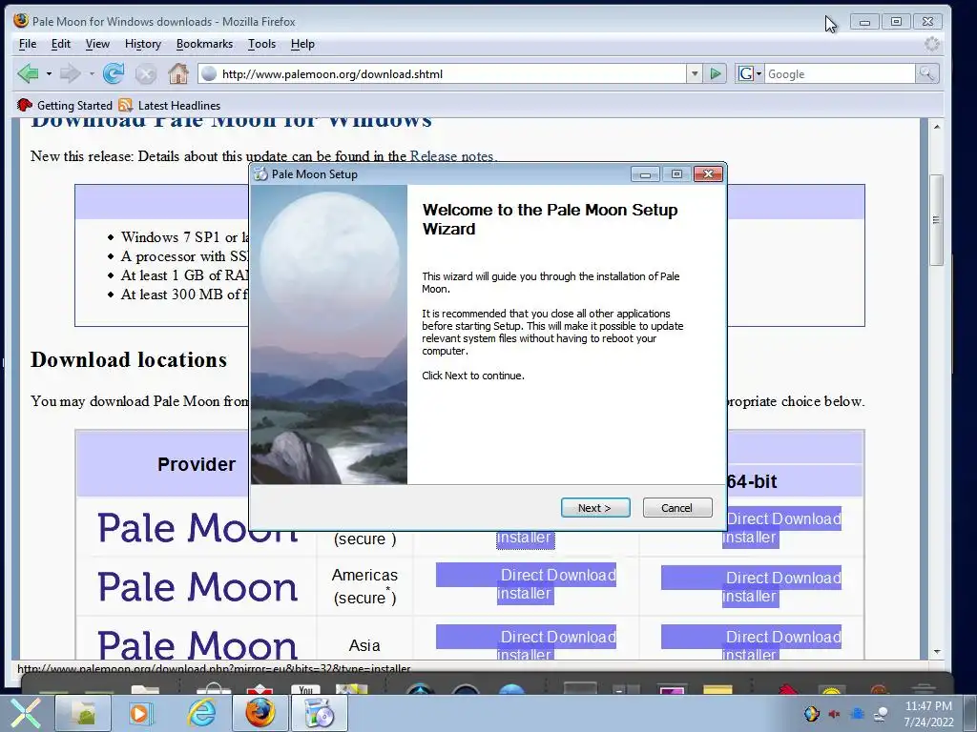Click the "Provider" column header
977x732 pixels.
[x=197, y=464]
